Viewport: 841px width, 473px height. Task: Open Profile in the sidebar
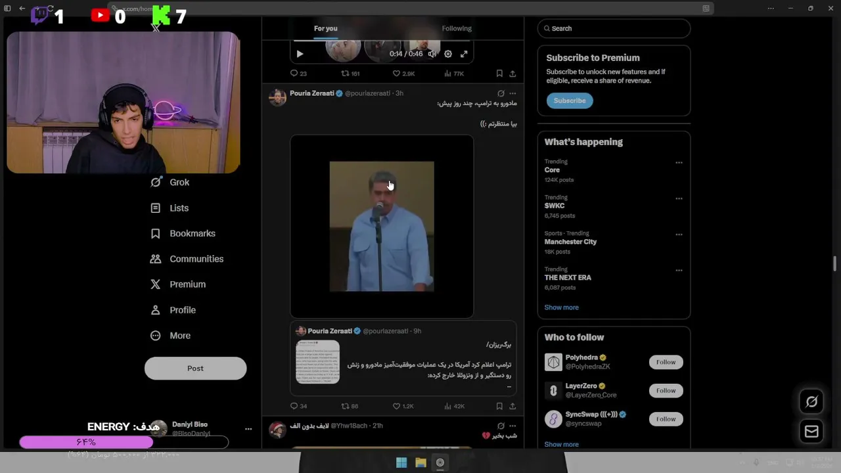tap(173, 310)
